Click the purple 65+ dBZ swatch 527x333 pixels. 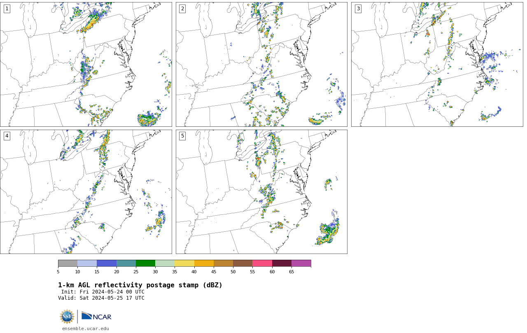pos(301,263)
